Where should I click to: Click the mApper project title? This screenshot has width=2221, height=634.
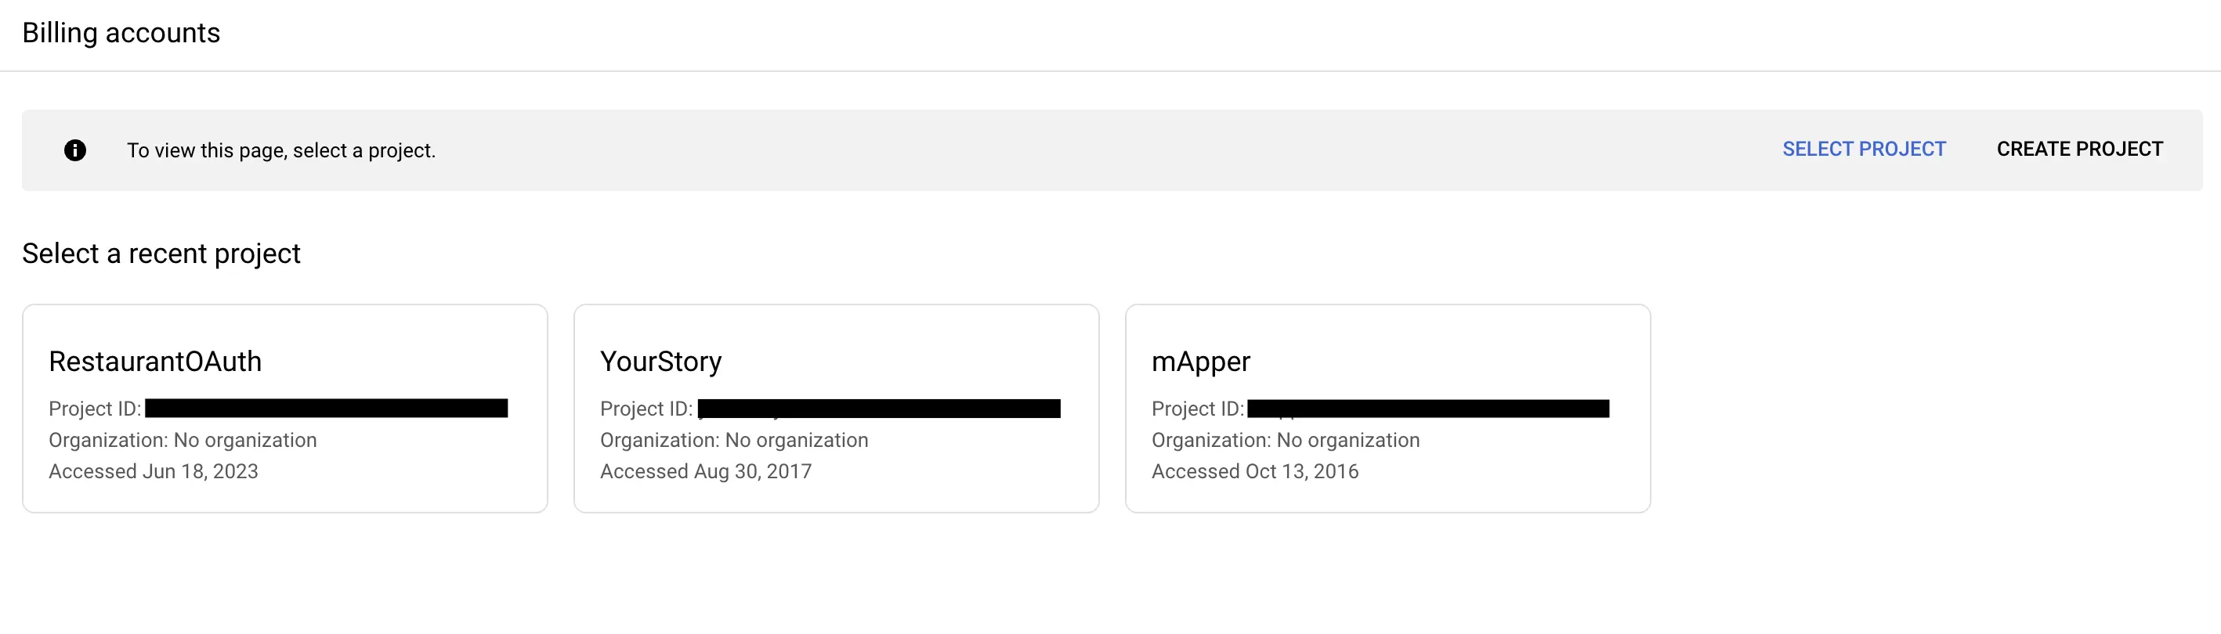pos(1201,362)
